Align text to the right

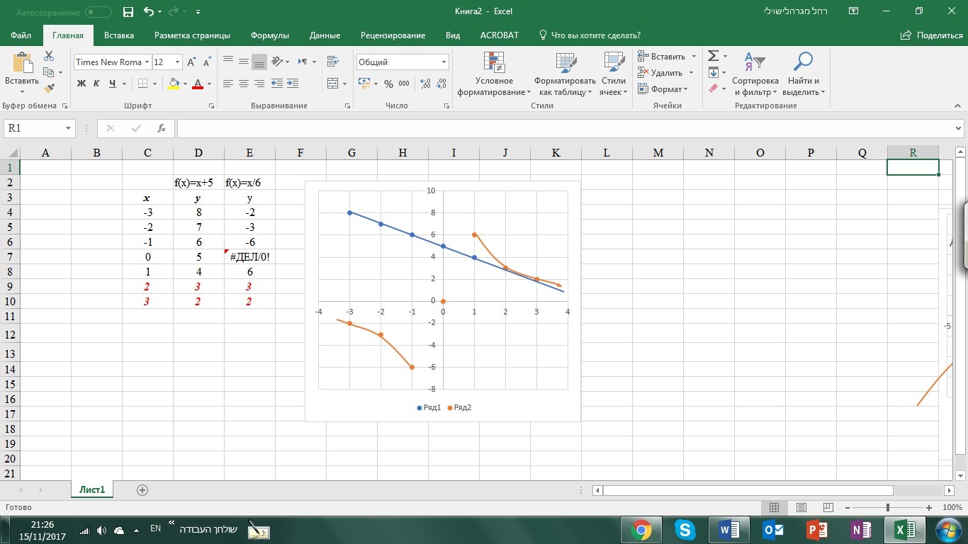click(x=259, y=84)
